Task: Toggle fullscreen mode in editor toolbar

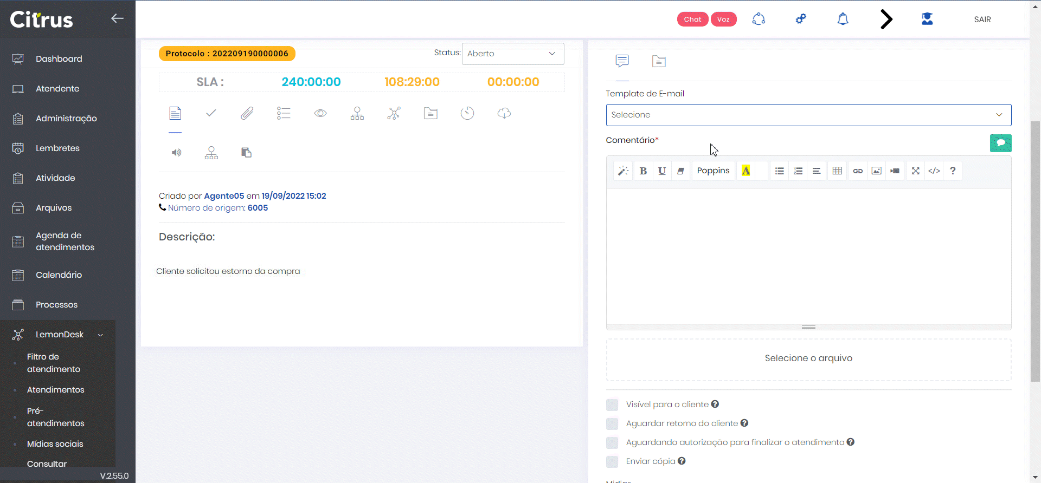Action: 915,171
